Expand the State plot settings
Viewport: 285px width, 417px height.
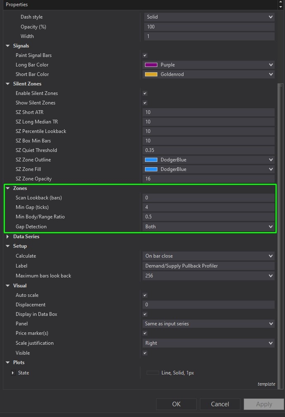(13, 372)
